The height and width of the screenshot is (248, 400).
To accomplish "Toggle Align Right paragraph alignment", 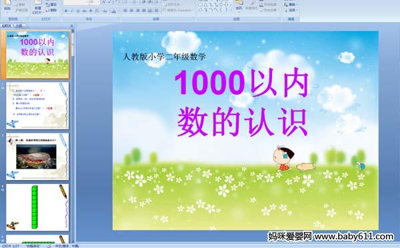I will tap(137, 11).
